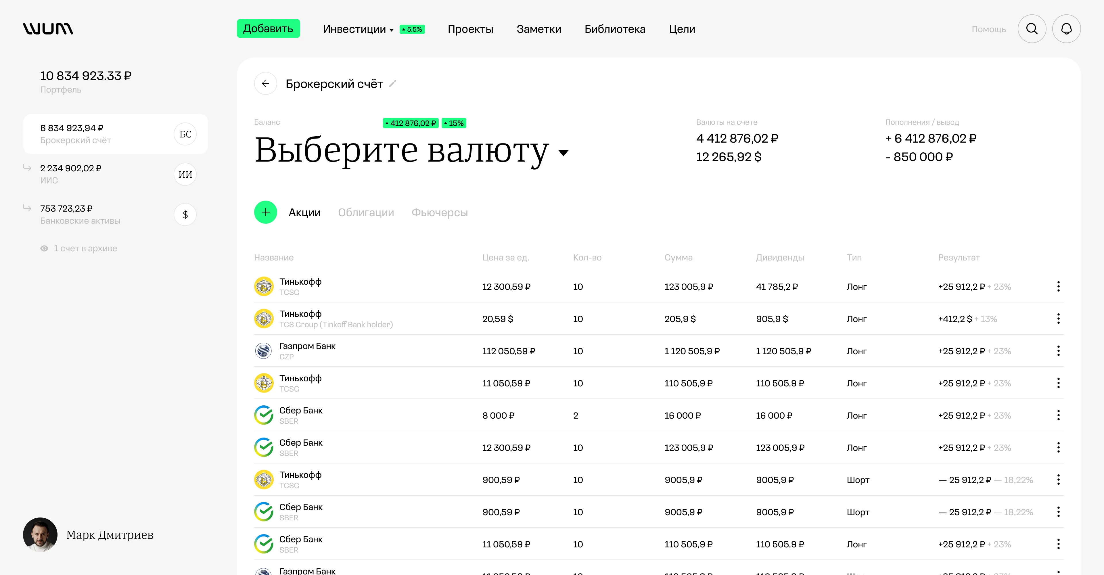Screen dimensions: 1104x575
Task: Open the Библиотека menu item
Action: coord(615,29)
